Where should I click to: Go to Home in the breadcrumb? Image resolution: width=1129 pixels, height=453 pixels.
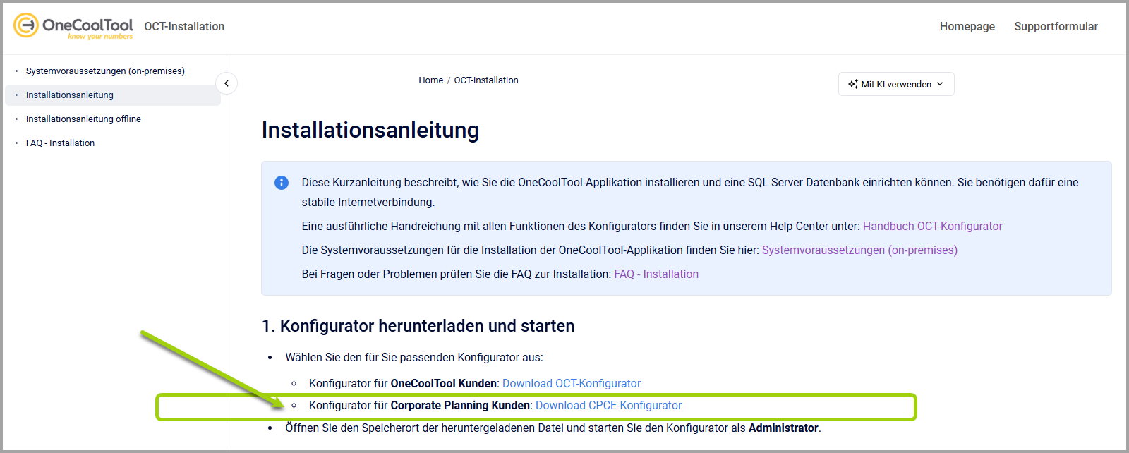430,80
